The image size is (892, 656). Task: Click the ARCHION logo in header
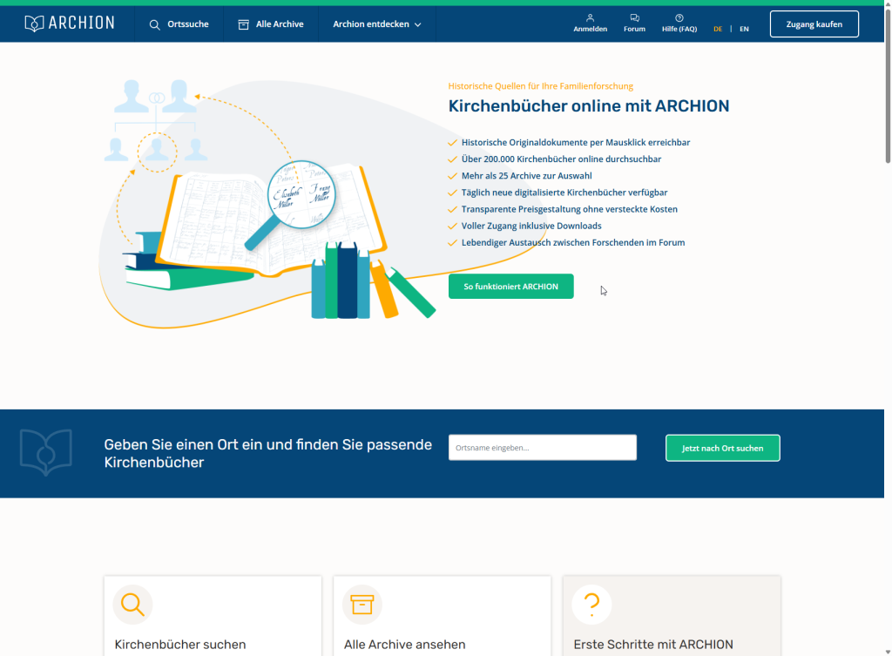(70, 24)
